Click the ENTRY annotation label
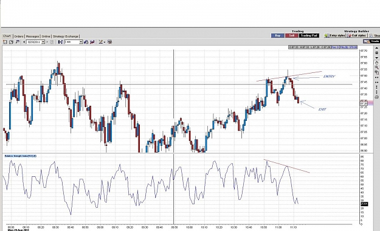This screenshot has width=380, height=231. [x=329, y=77]
